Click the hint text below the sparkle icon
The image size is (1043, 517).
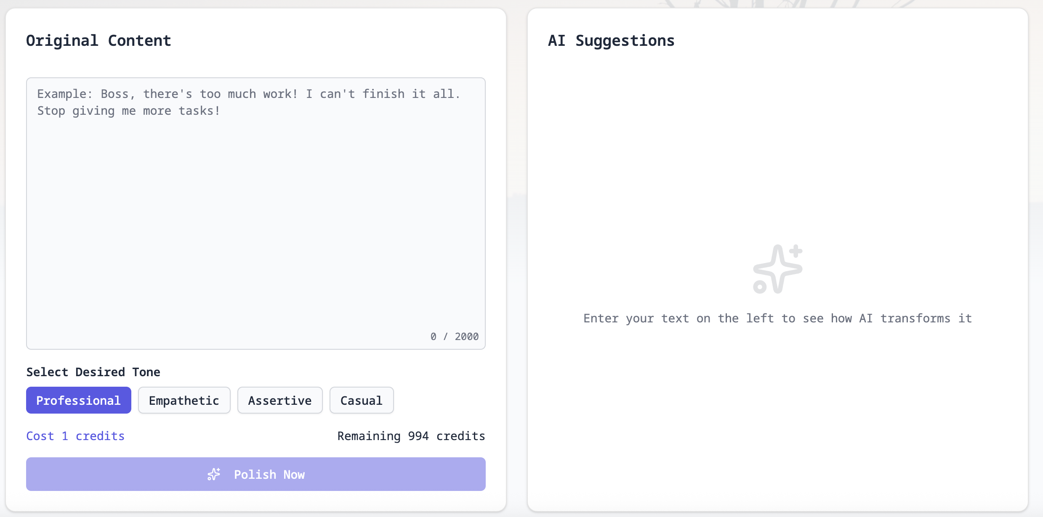pos(777,318)
